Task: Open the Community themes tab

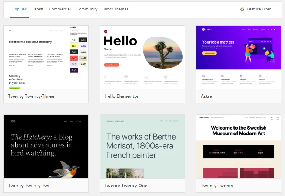Action: (87, 9)
